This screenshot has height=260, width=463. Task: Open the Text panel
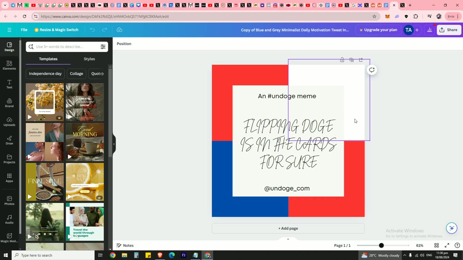[x=9, y=84]
